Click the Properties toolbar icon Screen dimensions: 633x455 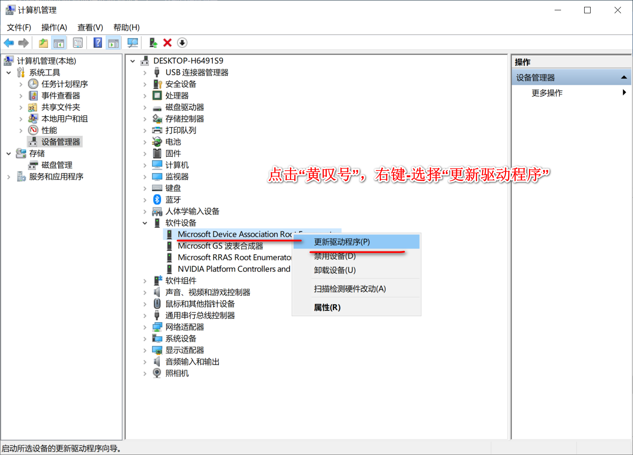[x=78, y=43]
